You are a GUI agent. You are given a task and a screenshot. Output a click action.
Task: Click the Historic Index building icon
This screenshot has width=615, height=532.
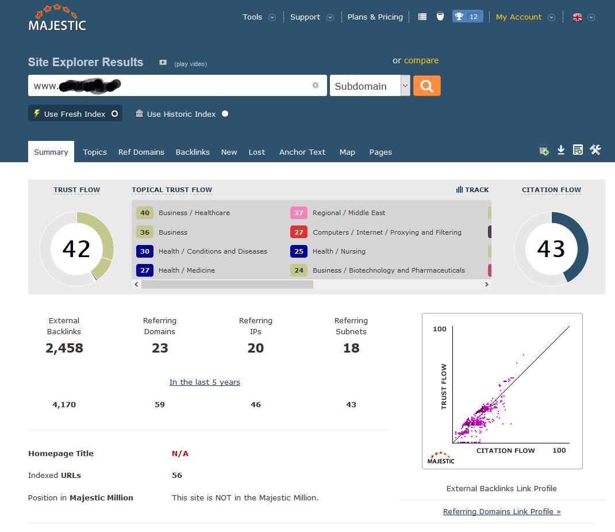[x=139, y=113]
